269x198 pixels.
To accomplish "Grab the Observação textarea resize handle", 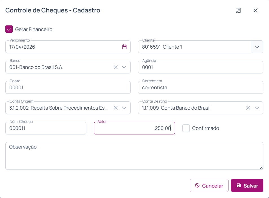I will coord(261,168).
